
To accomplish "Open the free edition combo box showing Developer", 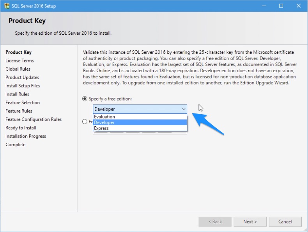I will tap(140, 109).
